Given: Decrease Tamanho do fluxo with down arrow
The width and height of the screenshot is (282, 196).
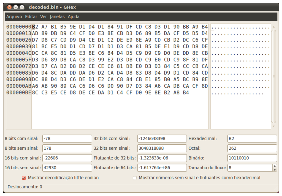Looking at the screenshot, I should (x=274, y=170).
